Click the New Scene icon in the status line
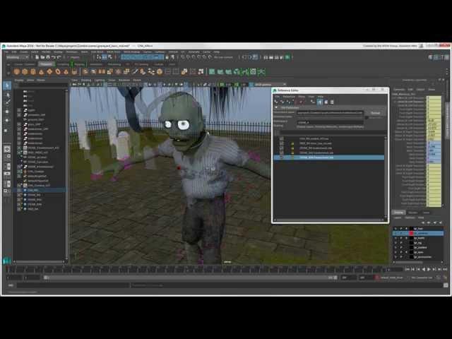This screenshot has height=339, width=452. (x=37, y=57)
